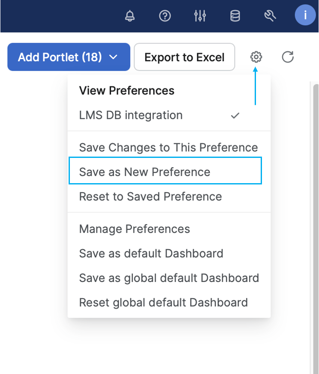This screenshot has height=374, width=319.
Task: Click the help question mark icon
Action: tap(165, 16)
